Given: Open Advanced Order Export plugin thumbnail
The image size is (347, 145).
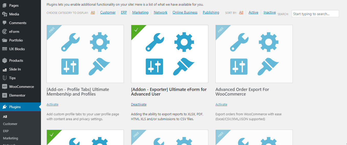Looking at the screenshot, I should [254, 54].
